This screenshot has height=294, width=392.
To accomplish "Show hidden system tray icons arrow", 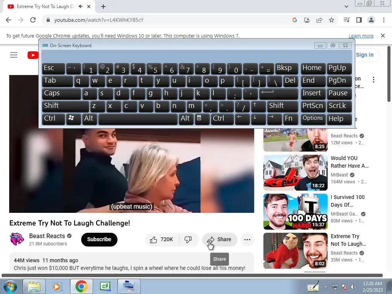I will [x=325, y=287].
